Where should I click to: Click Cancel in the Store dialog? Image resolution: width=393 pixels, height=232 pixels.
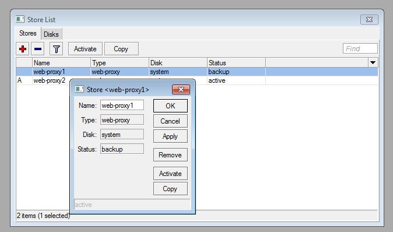[170, 121]
